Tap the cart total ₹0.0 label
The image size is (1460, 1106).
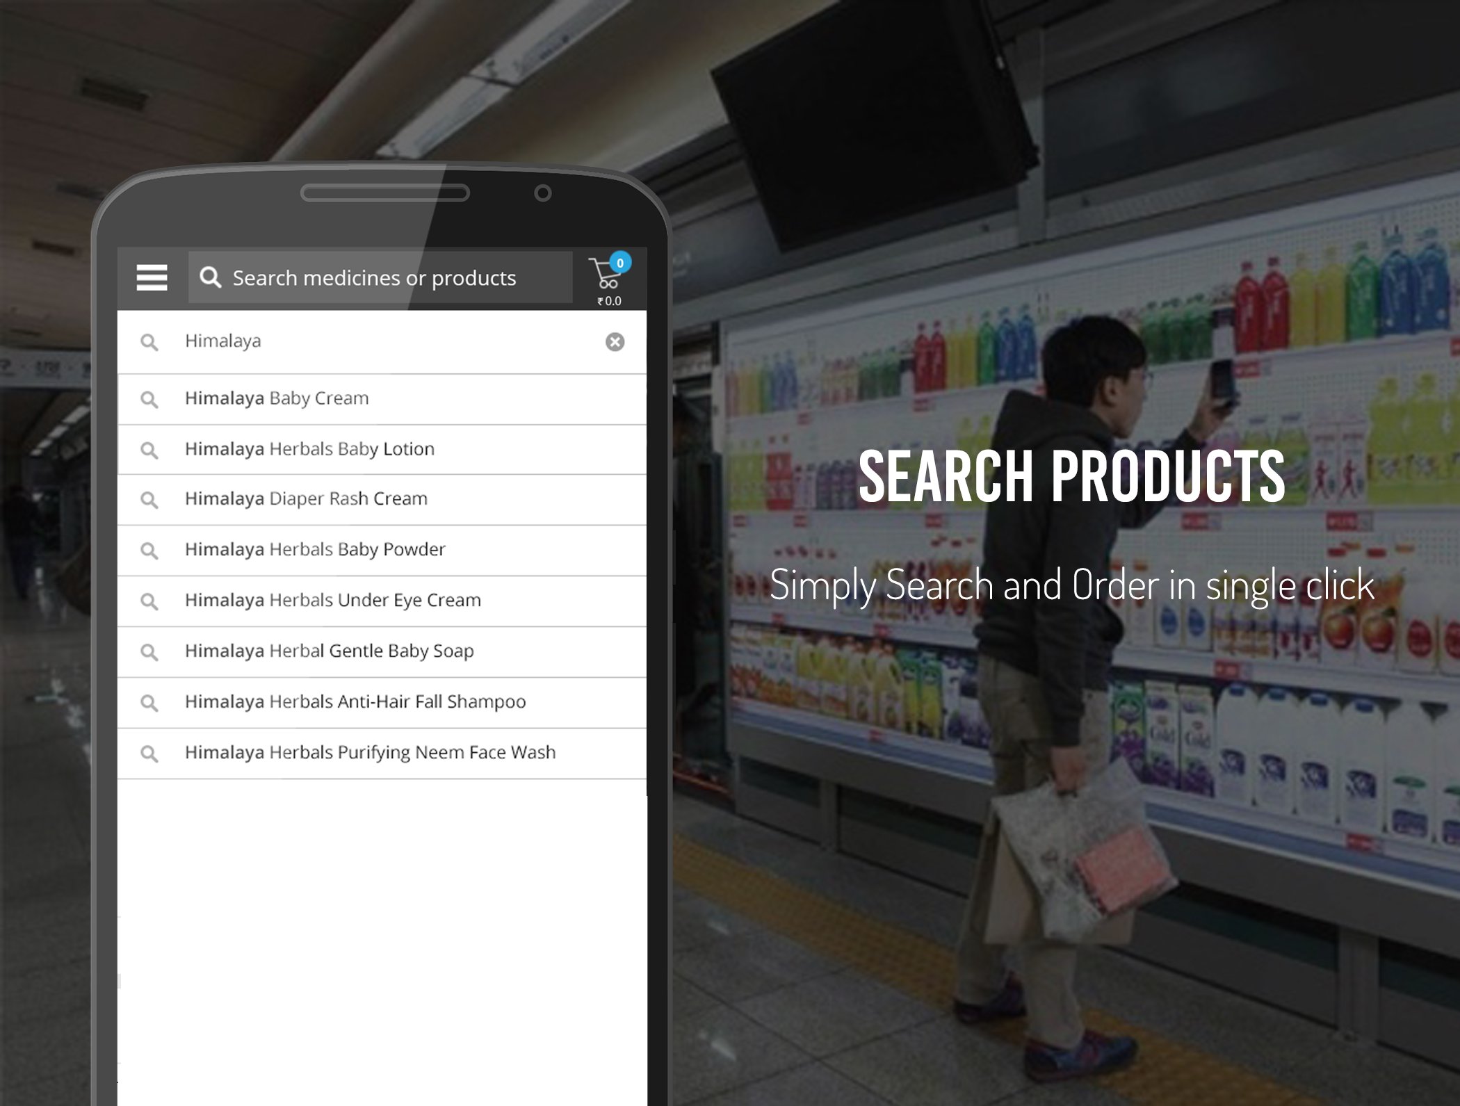(x=609, y=301)
